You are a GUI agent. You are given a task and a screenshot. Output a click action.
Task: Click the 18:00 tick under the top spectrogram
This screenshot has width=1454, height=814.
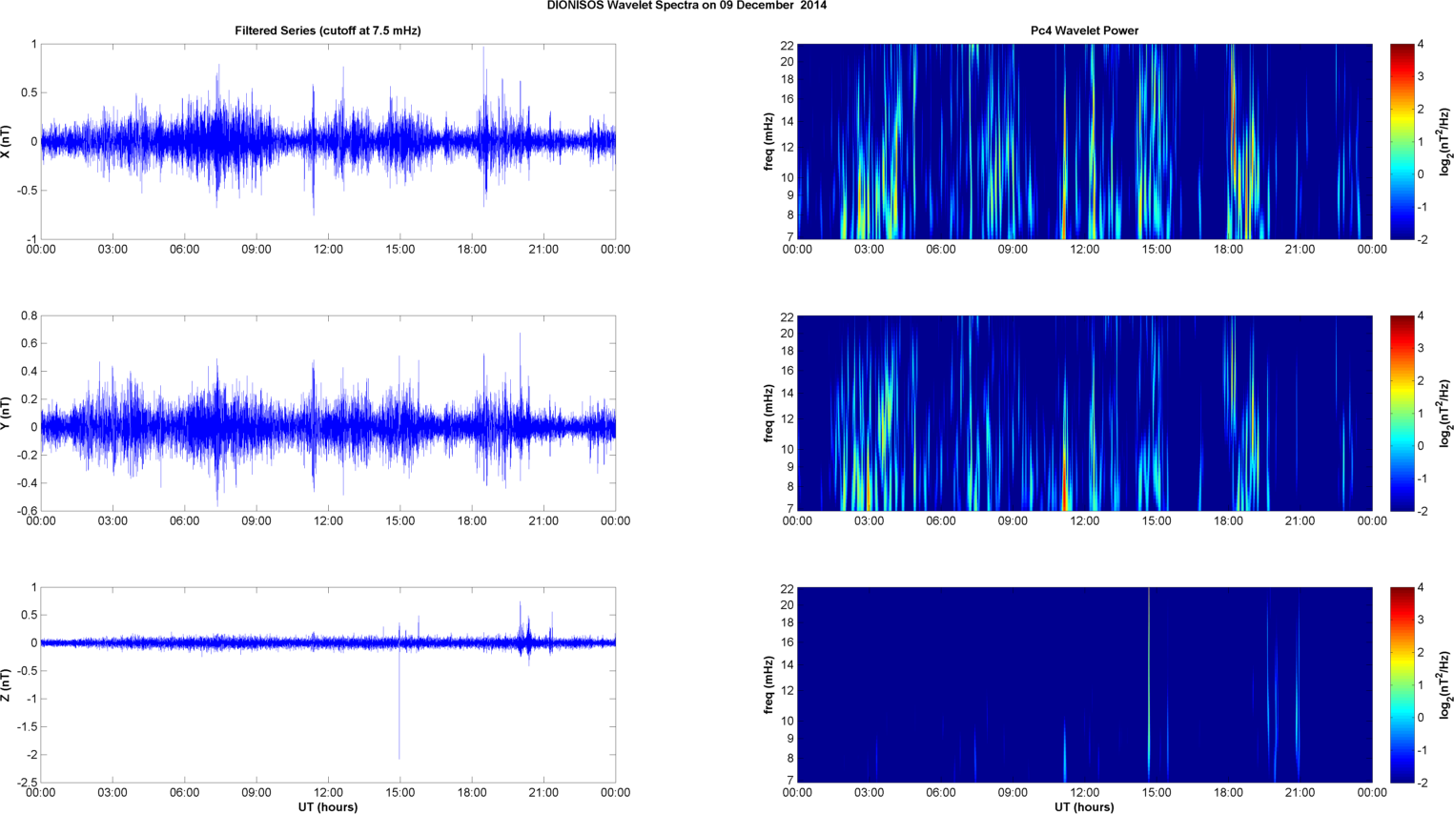click(1228, 249)
